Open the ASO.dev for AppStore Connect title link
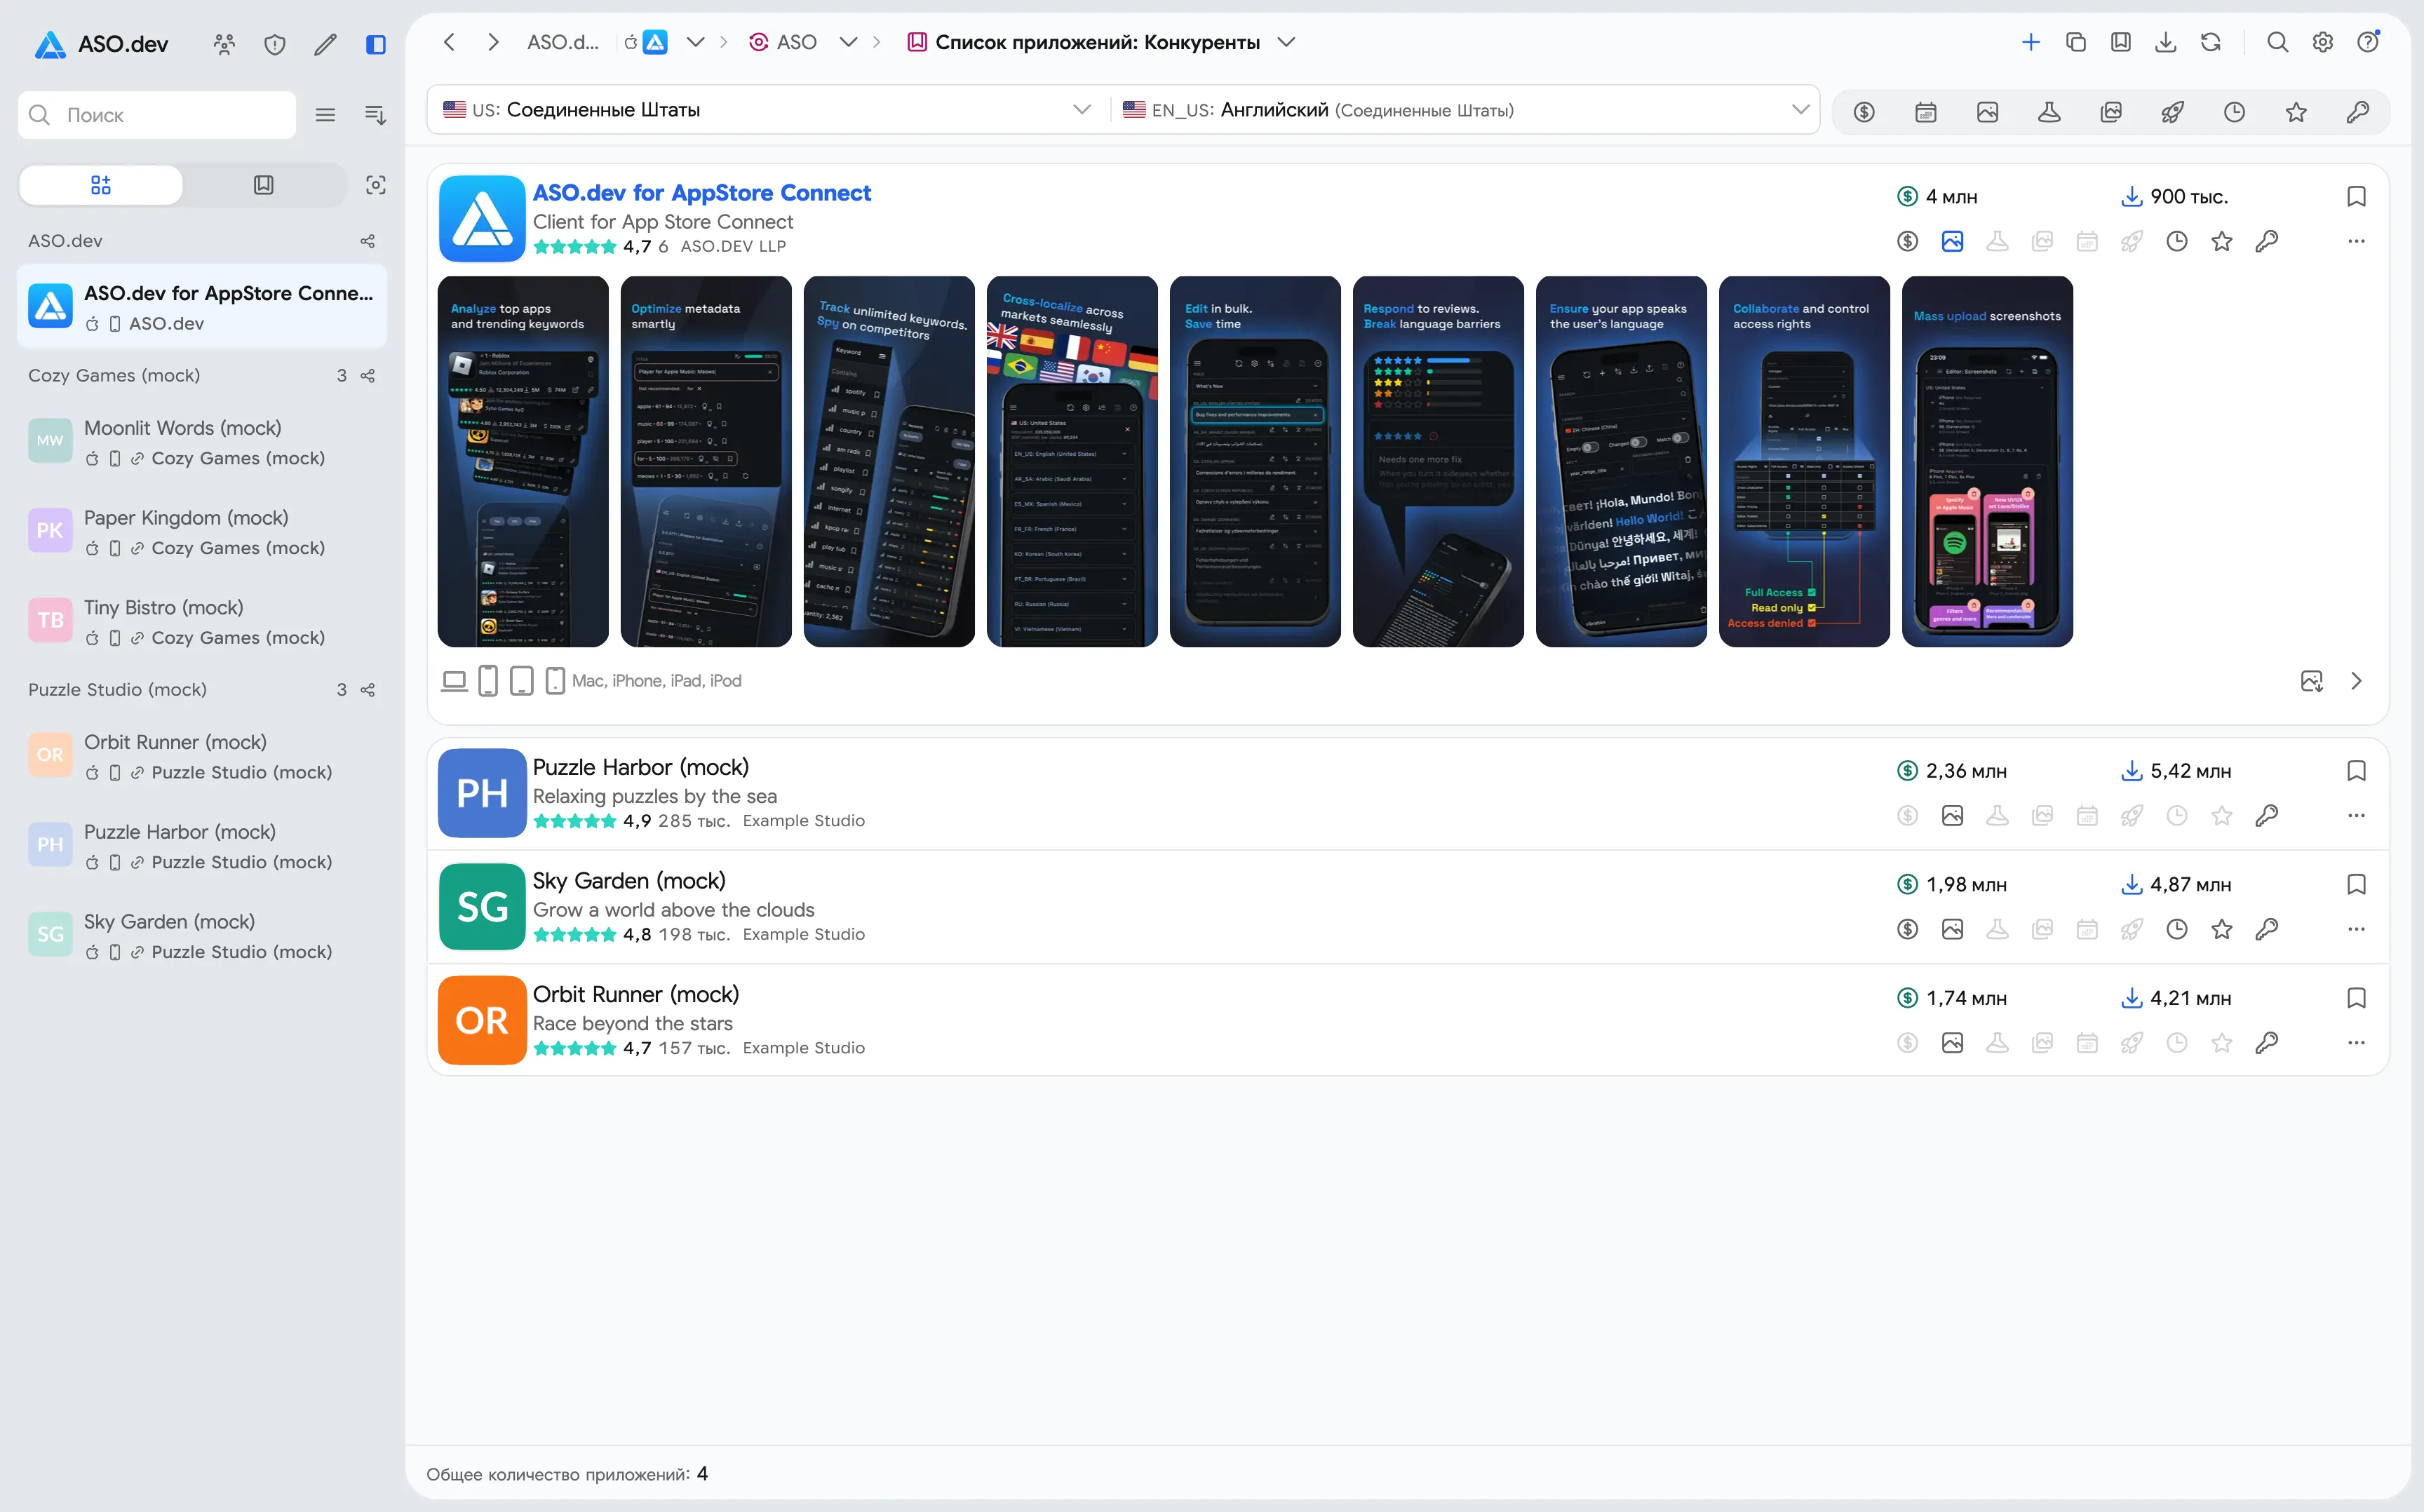Screen dimensions: 2424x1512 tap(701, 193)
